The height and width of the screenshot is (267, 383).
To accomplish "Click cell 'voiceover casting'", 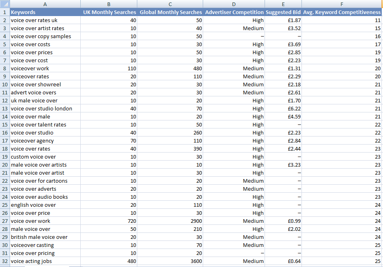I will [45, 245].
